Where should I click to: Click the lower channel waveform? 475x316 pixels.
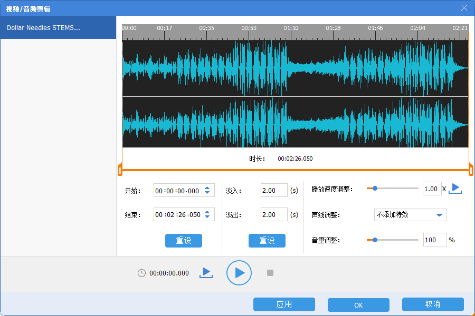point(296,123)
